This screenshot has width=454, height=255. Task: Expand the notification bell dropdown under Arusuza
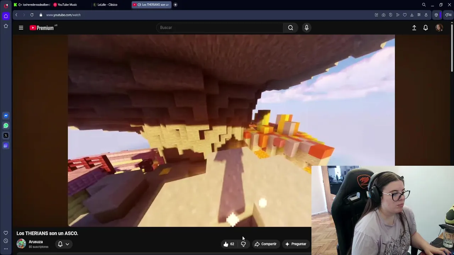pyautogui.click(x=63, y=244)
